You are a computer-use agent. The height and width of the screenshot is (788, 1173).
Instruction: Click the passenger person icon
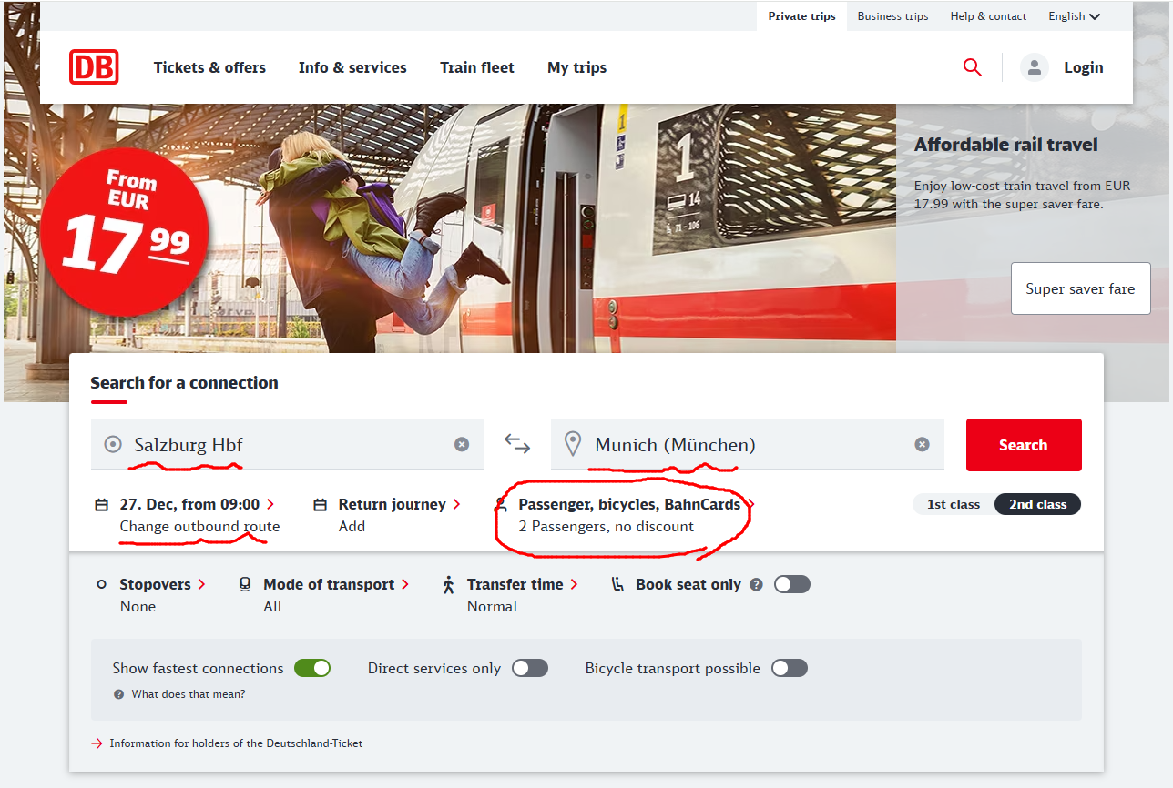pyautogui.click(x=501, y=504)
